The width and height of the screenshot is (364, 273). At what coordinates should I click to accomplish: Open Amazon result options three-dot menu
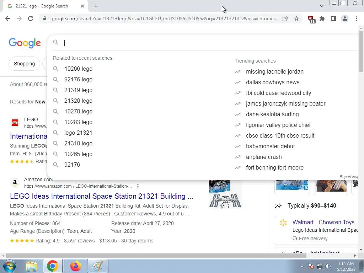tap(138, 186)
